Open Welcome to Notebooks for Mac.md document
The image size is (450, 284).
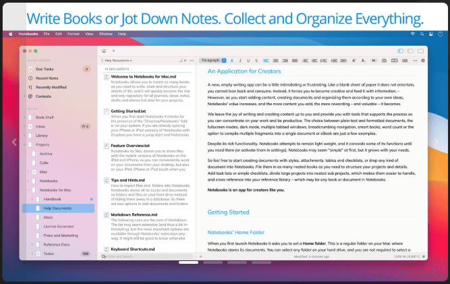(x=146, y=88)
